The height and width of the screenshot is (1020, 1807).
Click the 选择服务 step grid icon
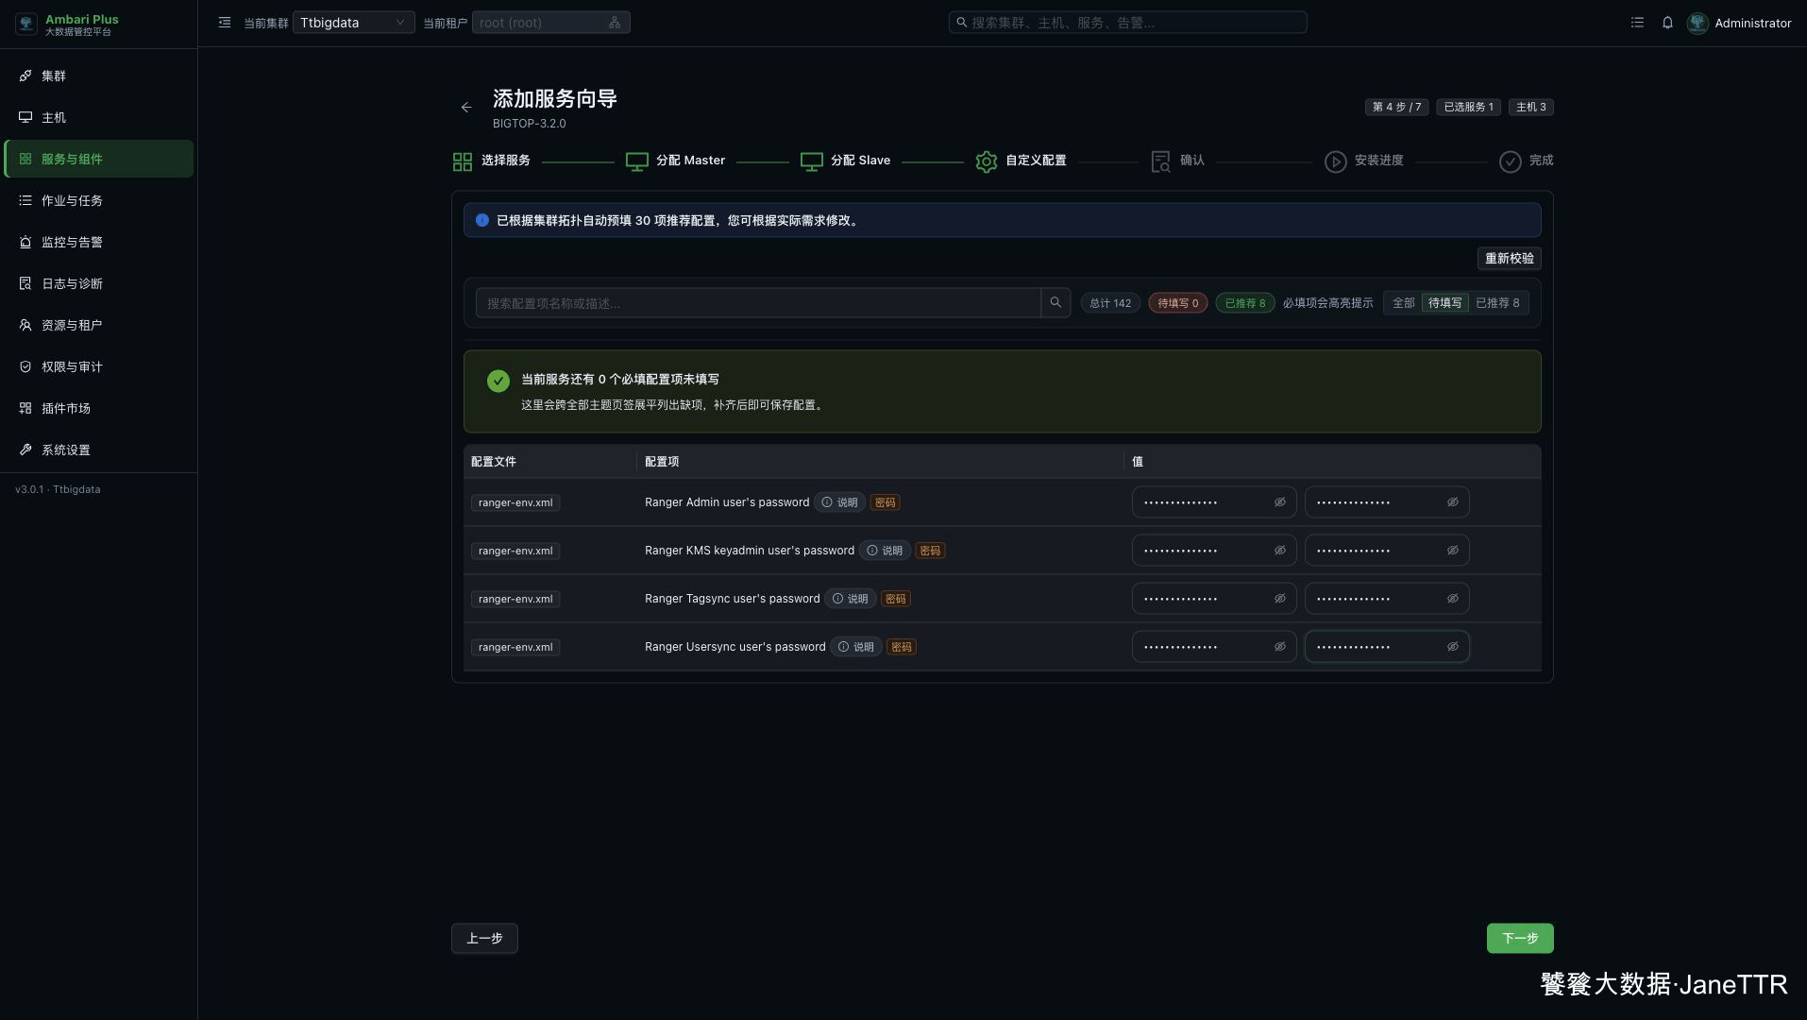pyautogui.click(x=463, y=161)
